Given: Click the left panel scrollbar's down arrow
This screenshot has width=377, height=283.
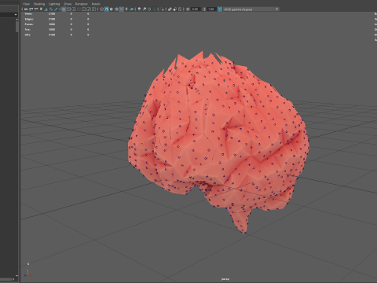Looking at the screenshot, I should [16, 276].
